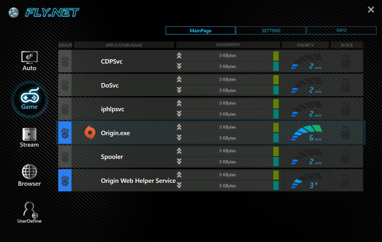Click the upload arrow for CDPSvc
Viewport: 382px width, 242px height.
click(179, 55)
